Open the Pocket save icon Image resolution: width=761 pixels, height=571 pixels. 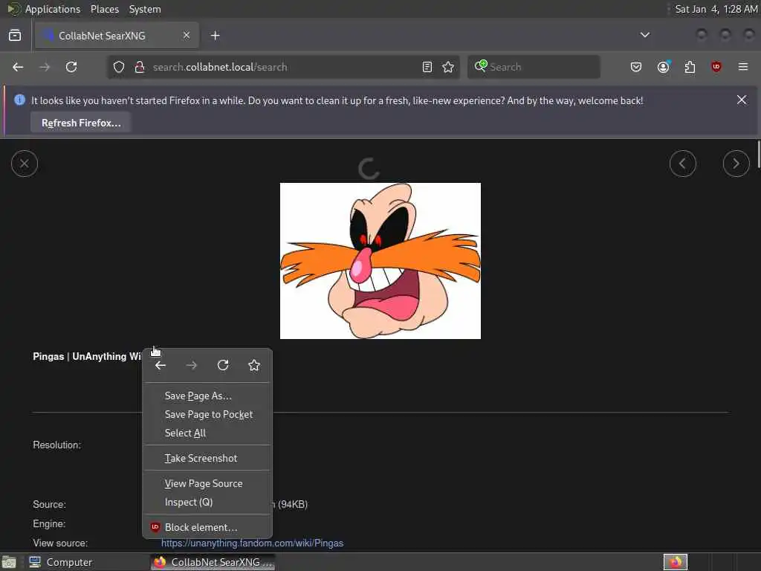click(x=636, y=67)
